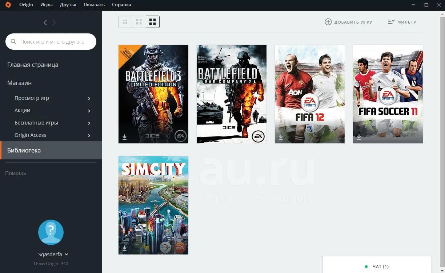Click the back navigation arrow

[x=45, y=23]
